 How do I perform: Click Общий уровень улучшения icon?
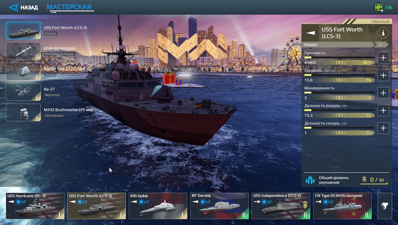[x=310, y=180]
